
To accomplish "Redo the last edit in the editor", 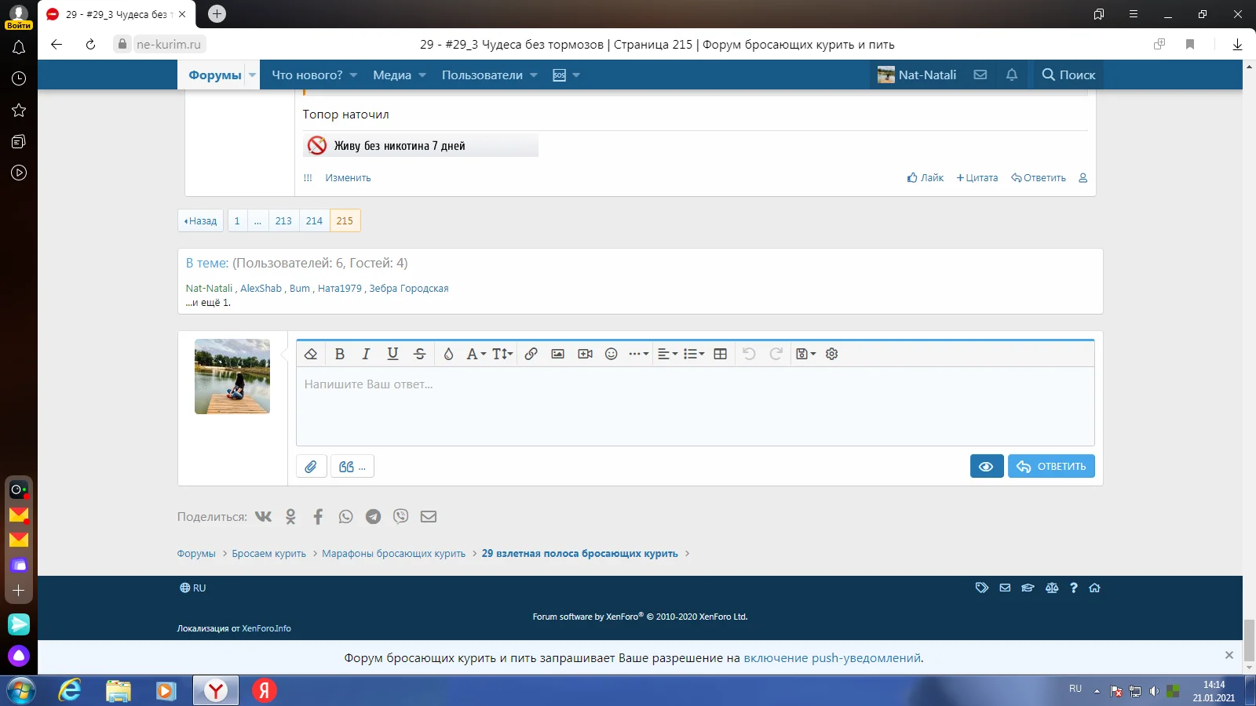I will click(x=776, y=354).
